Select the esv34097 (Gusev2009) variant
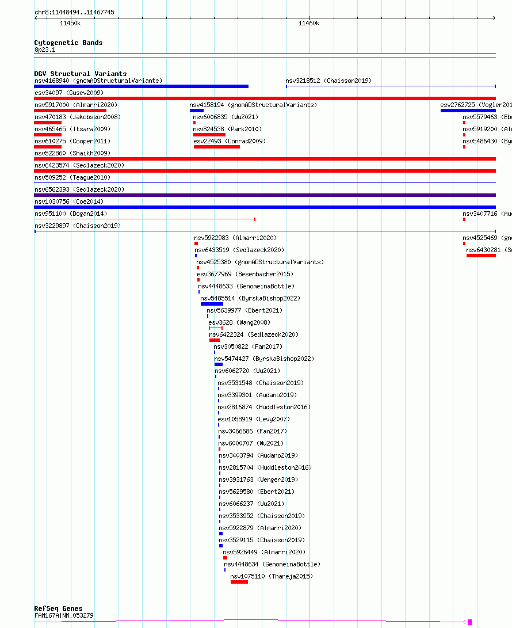The width and height of the screenshot is (512, 628). pyautogui.click(x=69, y=93)
